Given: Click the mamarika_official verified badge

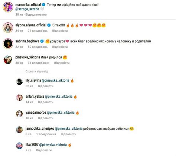Looking at the screenshot, I should click(x=43, y=5).
